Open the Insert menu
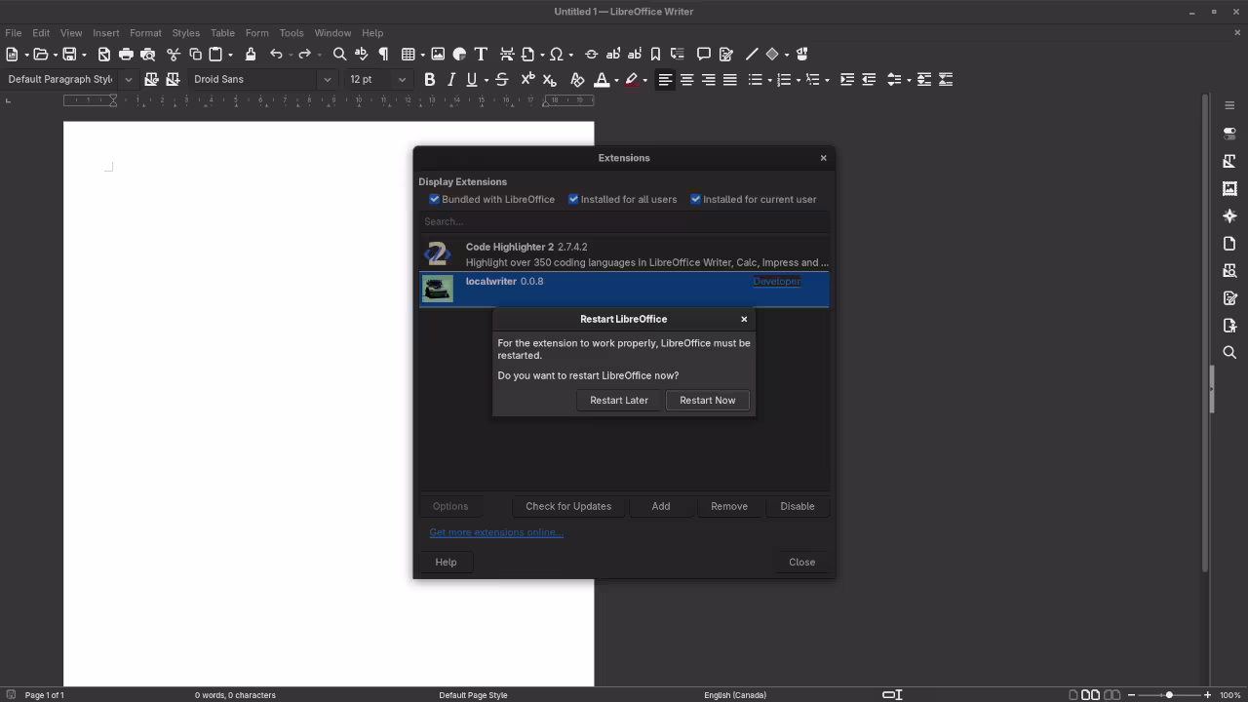Screen dimensions: 1248x702 [105, 32]
